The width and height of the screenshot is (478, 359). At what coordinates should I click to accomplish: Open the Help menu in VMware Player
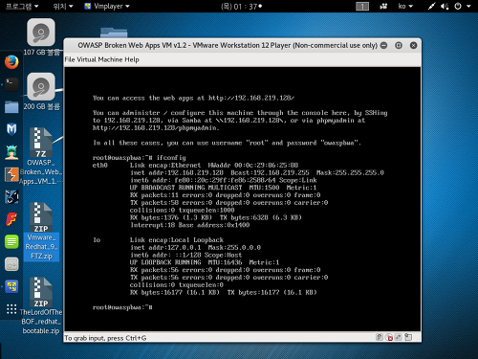[x=132, y=59]
